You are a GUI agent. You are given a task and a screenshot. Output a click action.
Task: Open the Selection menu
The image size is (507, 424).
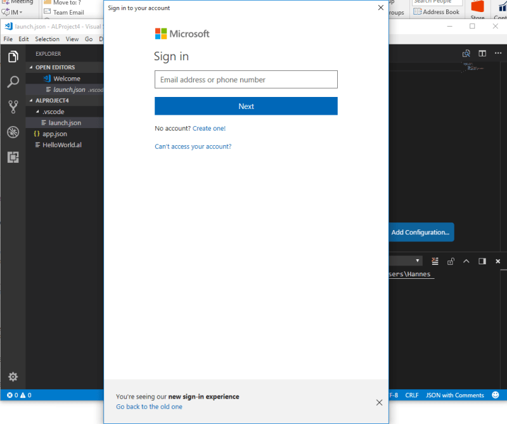47,39
